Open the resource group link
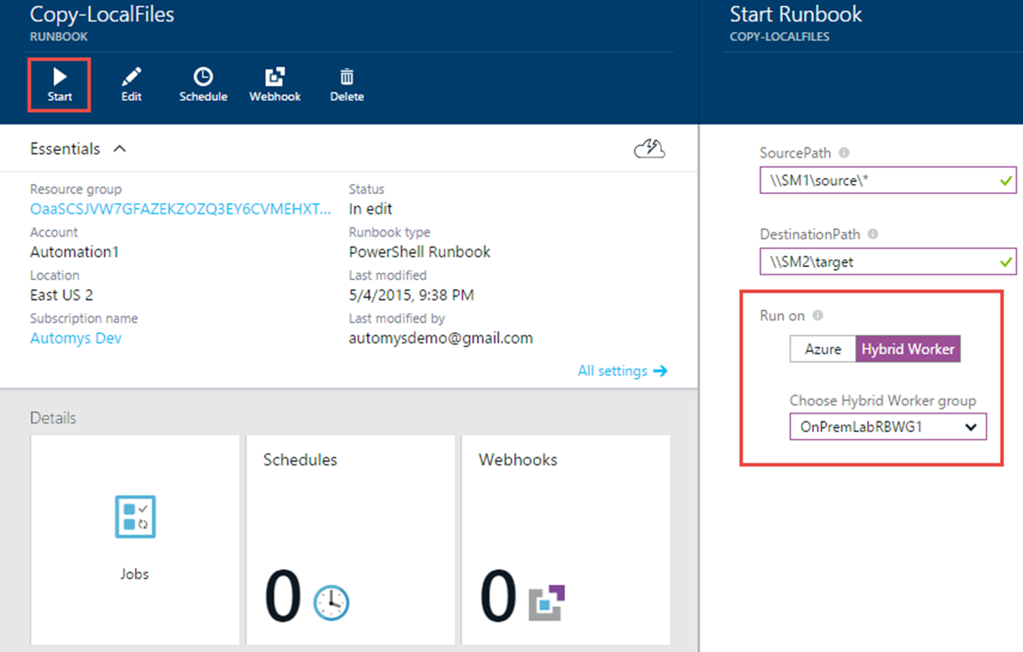The height and width of the screenshot is (652, 1023). pyautogui.click(x=180, y=209)
